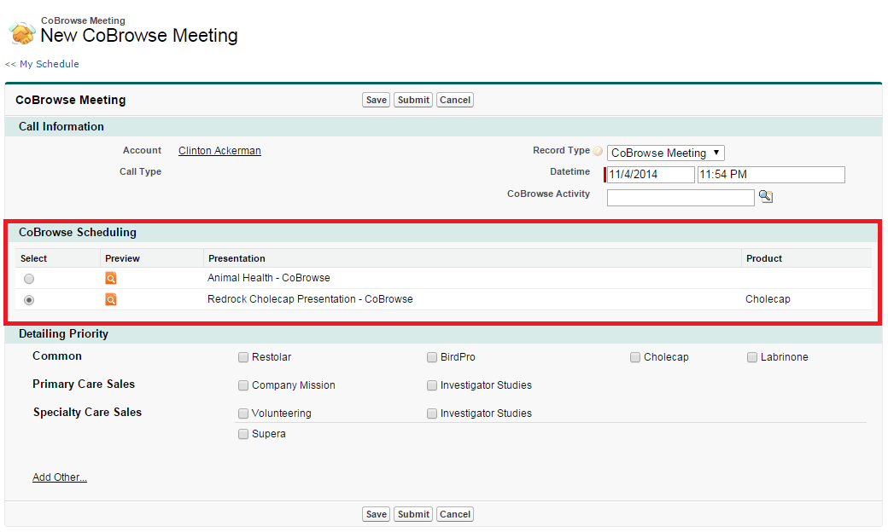The width and height of the screenshot is (888, 532).
Task: Preview the Redrock Cholecap Presentation
Action: (x=111, y=299)
